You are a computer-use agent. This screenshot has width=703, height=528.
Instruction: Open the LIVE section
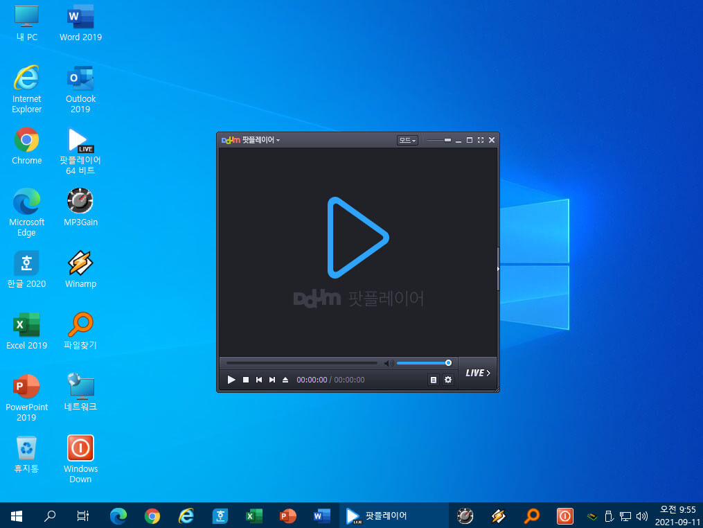point(477,373)
